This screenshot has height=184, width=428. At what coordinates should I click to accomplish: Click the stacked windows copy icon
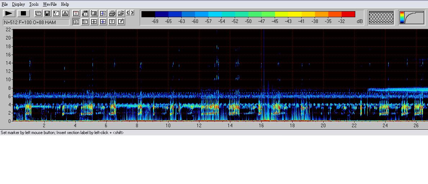[x=38, y=14]
